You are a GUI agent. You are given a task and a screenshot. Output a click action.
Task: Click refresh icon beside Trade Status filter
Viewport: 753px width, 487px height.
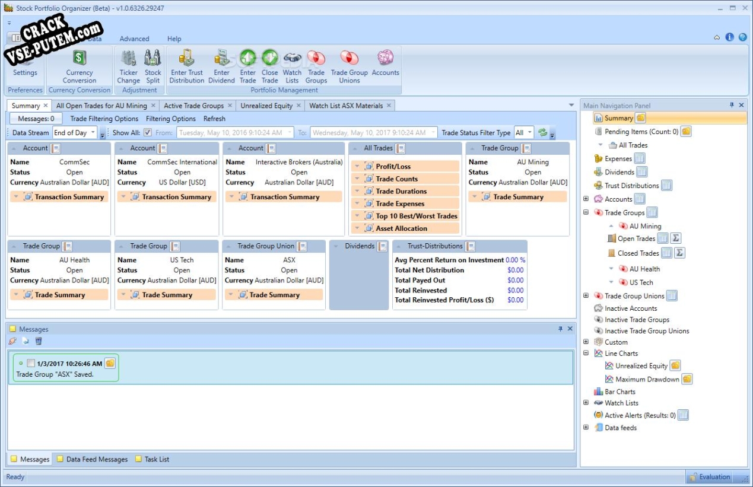click(x=542, y=133)
